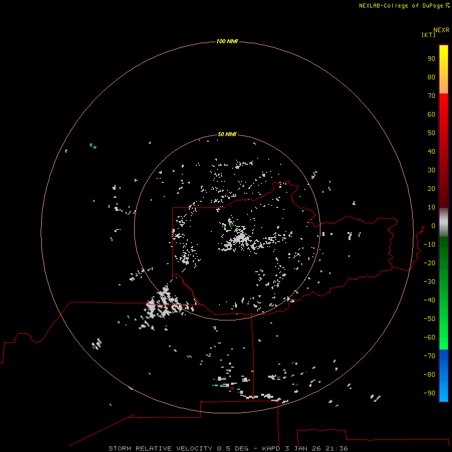Click the -60 value on velocity scale
Screen dimensions: 452x452
tap(429, 337)
